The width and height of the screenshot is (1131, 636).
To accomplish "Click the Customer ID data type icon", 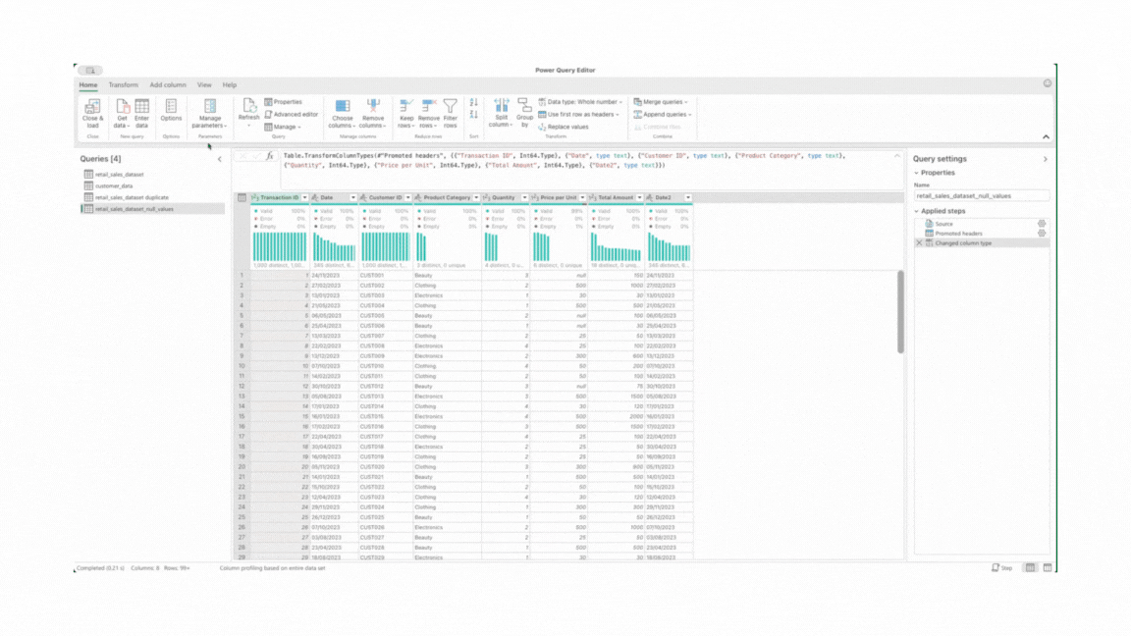I will click(363, 197).
